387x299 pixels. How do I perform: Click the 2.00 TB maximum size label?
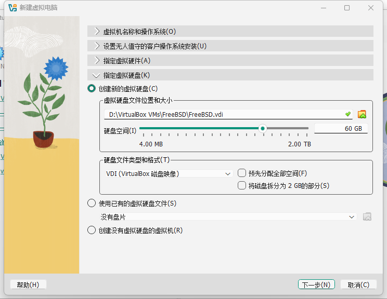point(300,144)
